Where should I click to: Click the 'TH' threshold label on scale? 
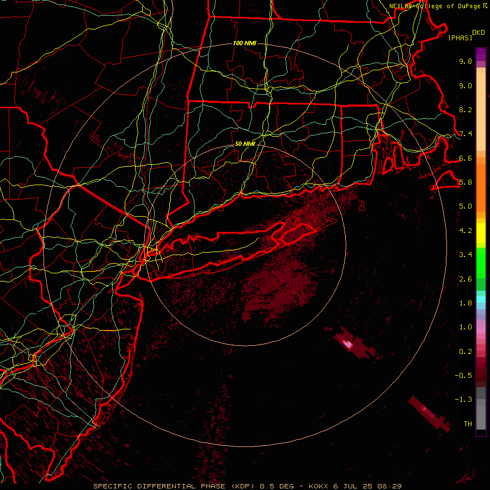click(468, 424)
